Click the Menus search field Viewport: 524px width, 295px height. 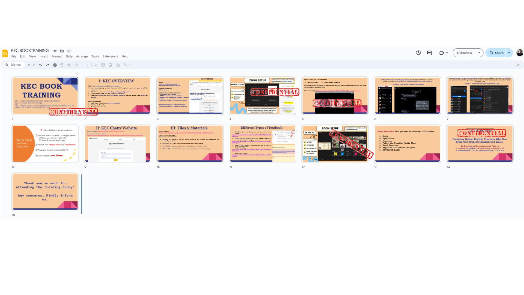[x=16, y=65]
